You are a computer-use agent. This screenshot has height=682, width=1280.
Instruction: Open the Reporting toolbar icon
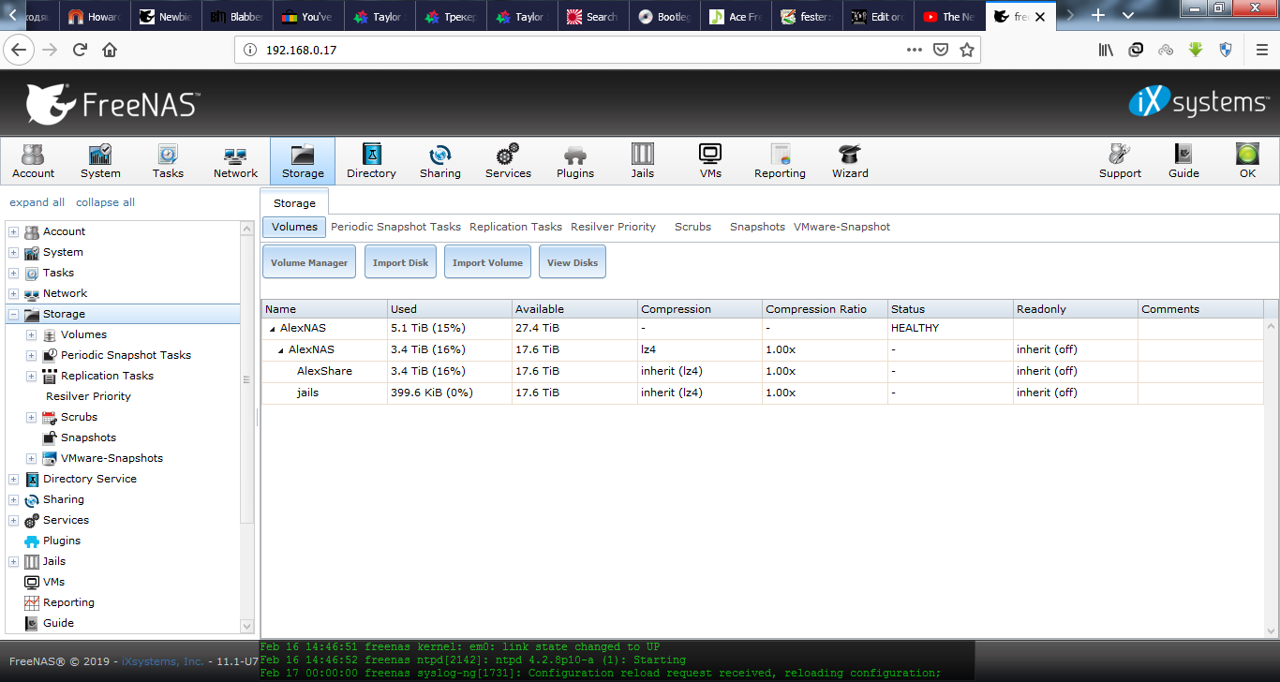(780, 160)
